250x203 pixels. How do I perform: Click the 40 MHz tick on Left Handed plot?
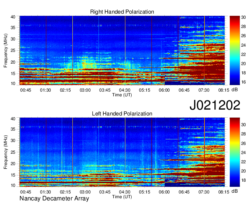click(13, 119)
